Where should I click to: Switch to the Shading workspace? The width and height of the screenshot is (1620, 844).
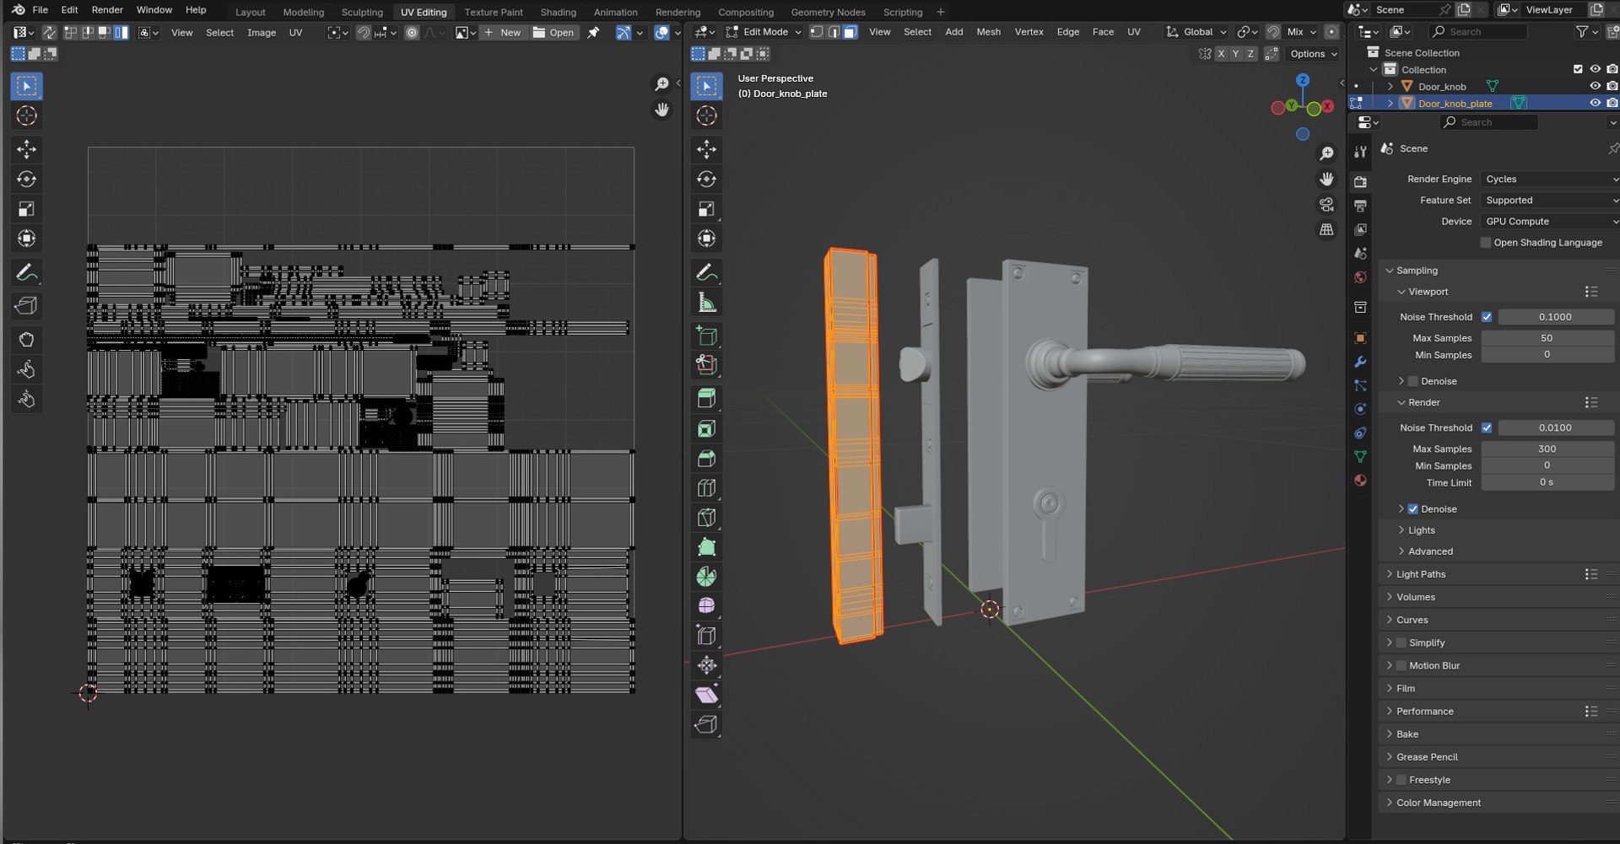(559, 12)
